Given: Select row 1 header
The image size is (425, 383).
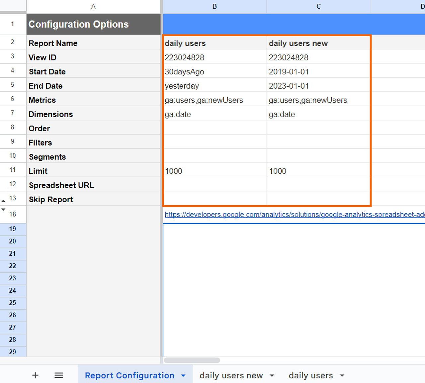Looking at the screenshot, I should click(13, 24).
